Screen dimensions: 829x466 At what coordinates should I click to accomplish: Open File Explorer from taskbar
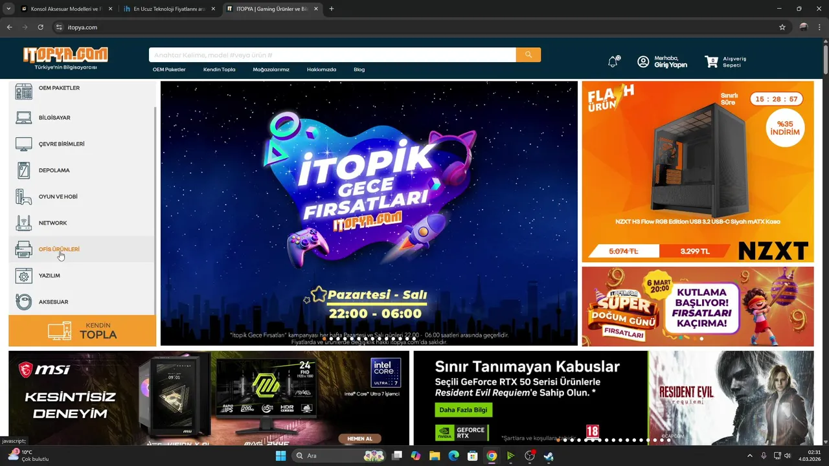[435, 456]
